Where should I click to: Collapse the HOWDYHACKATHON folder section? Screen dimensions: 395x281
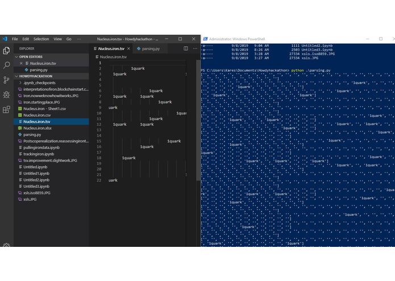coord(51,76)
